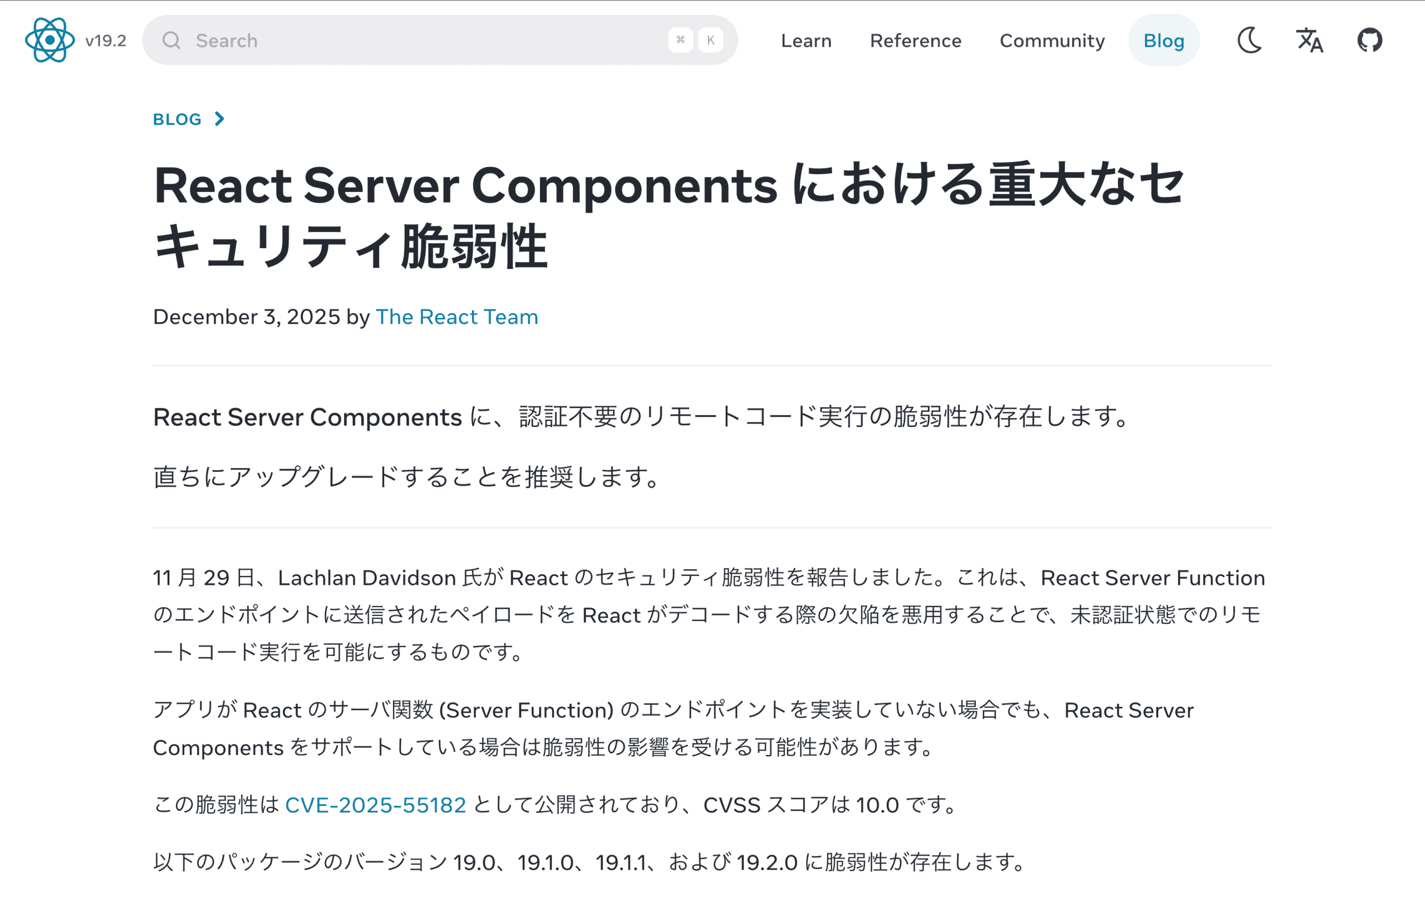The height and width of the screenshot is (922, 1425).
Task: Switch to the Learn tab
Action: (805, 40)
